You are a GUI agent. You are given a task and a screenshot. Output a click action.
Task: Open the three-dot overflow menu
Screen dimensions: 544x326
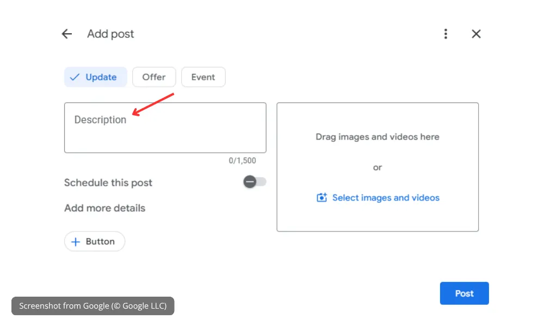click(446, 34)
